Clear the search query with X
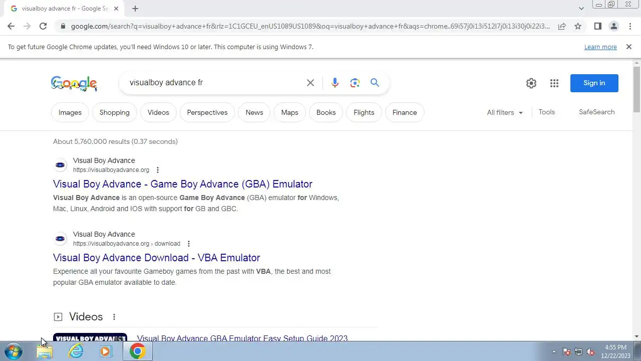641x361 pixels. [310, 83]
